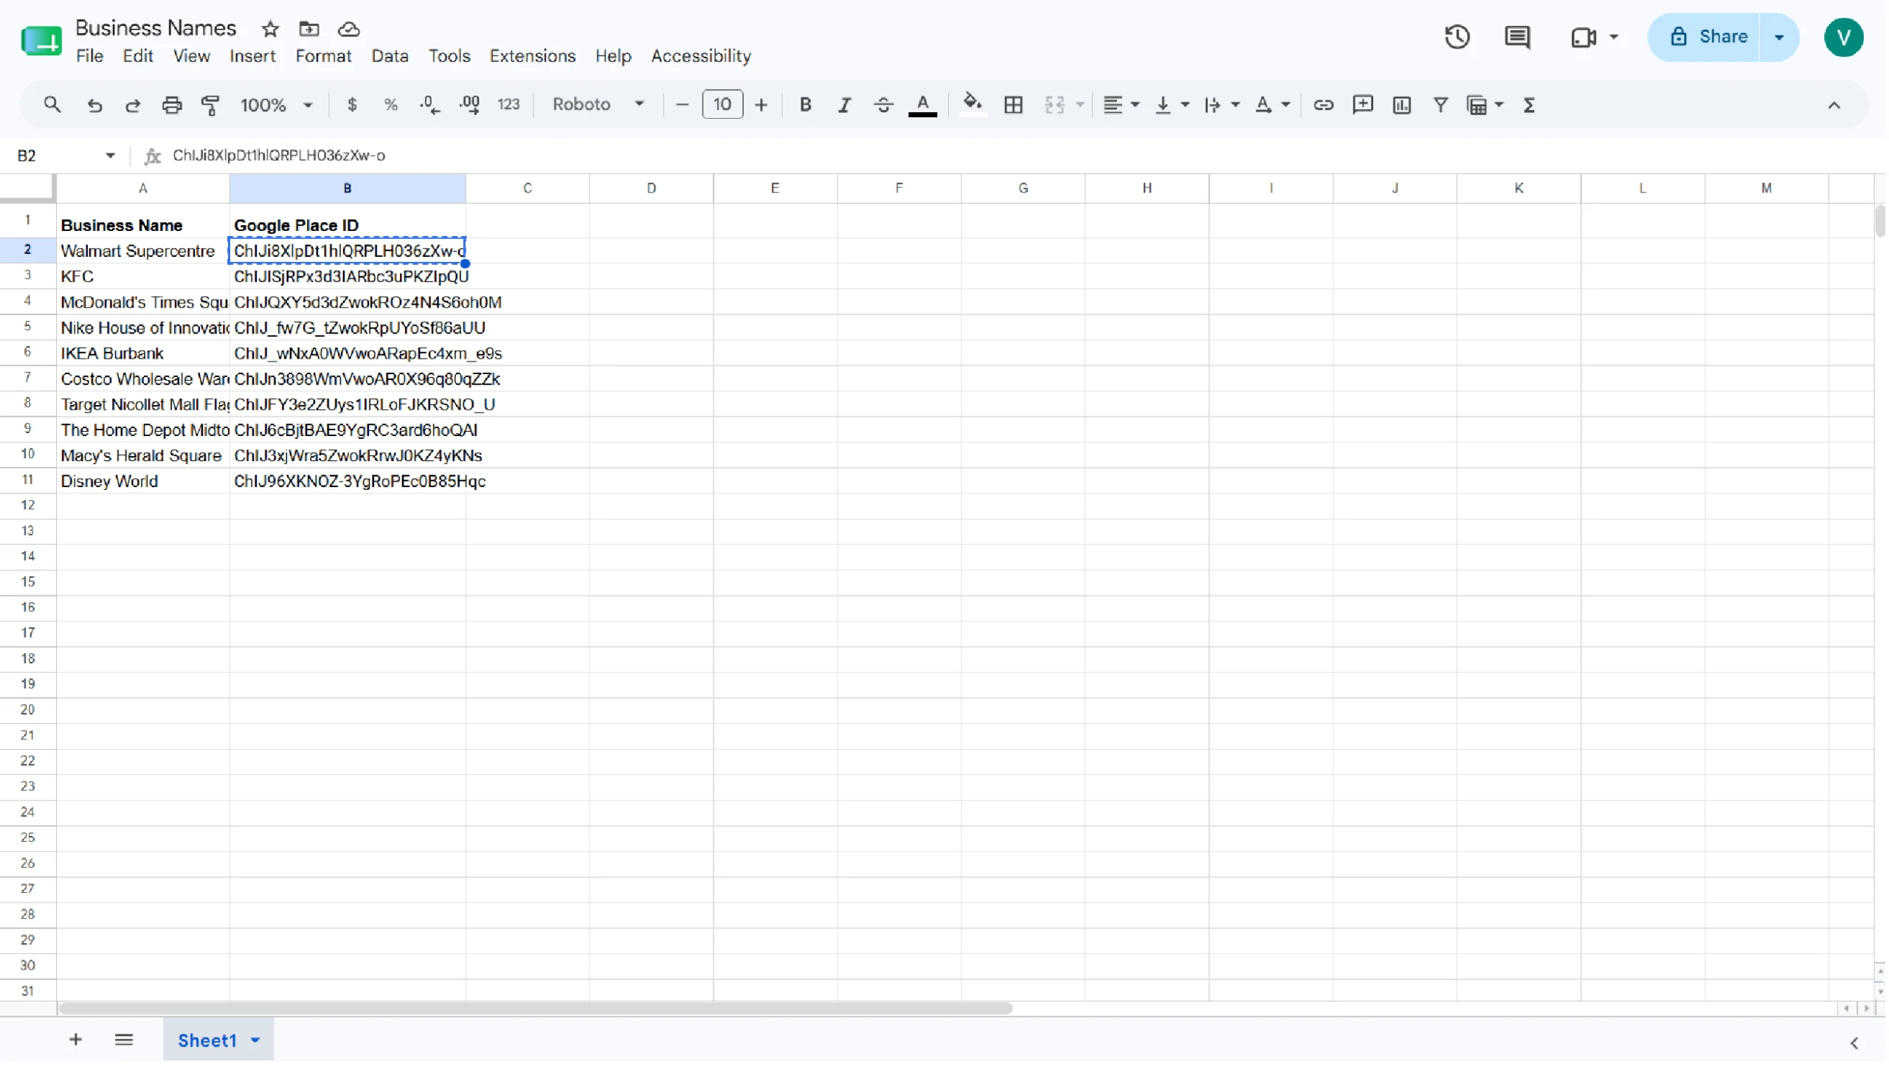Click the Create a filter icon
Screen dimensions: 1889x1067
1440,105
